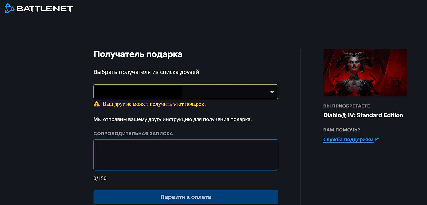
Task: Click the "Мы отправим вашему другу инструкцию" text
Action: 172,119
